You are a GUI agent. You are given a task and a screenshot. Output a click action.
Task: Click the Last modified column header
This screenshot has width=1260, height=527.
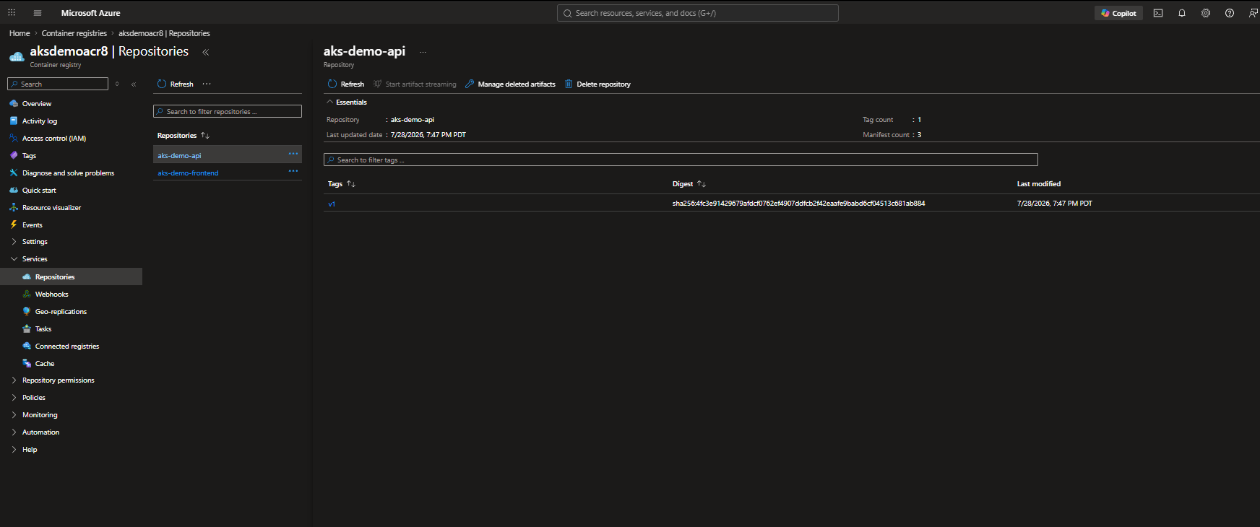(x=1039, y=184)
